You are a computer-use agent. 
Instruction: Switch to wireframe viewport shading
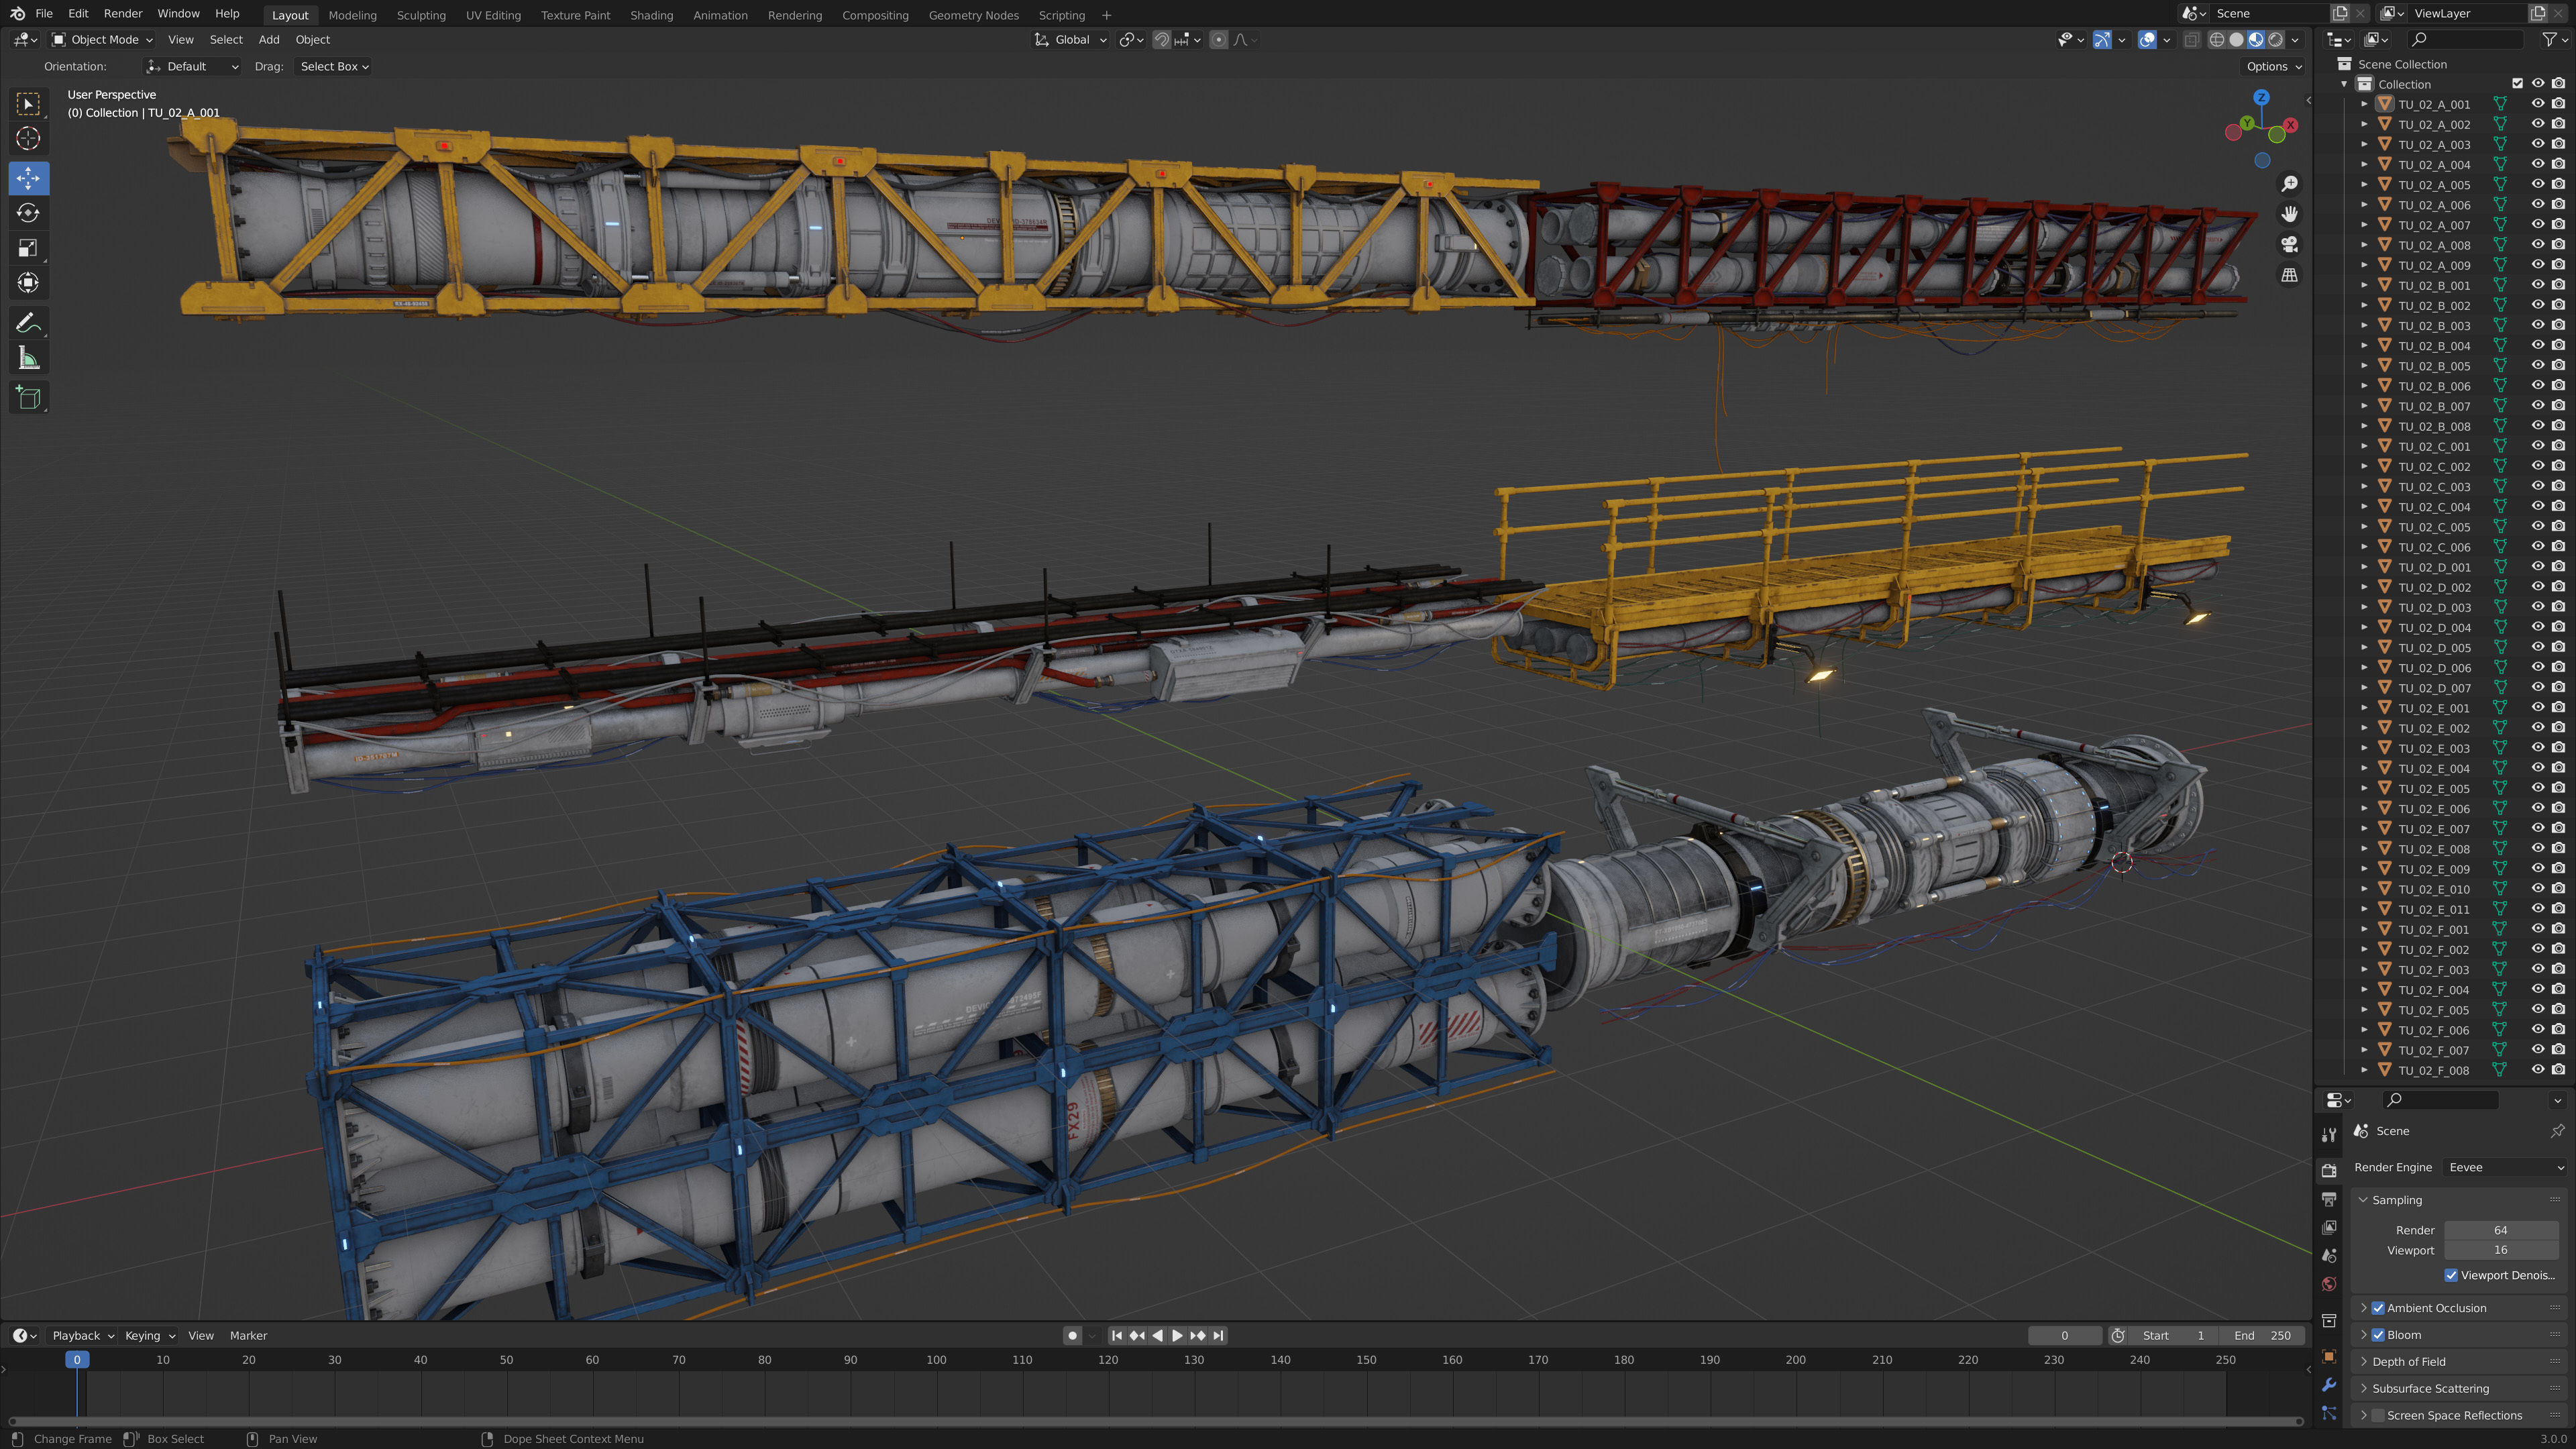(x=2217, y=40)
